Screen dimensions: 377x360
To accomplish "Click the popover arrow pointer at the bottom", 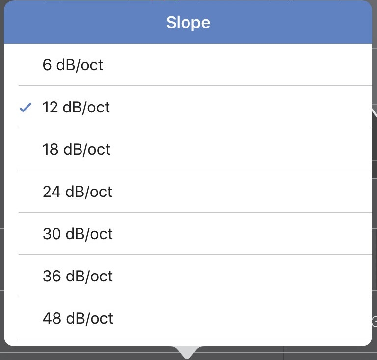I will coord(188,352).
